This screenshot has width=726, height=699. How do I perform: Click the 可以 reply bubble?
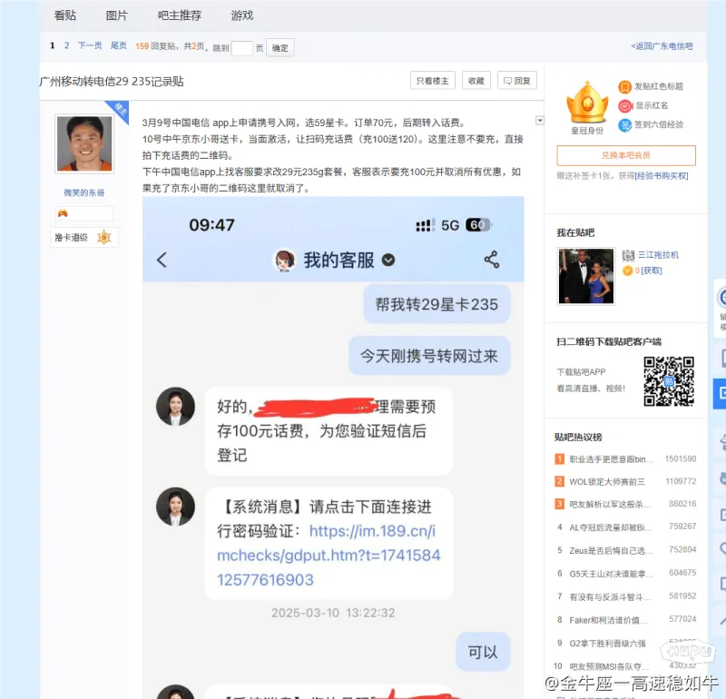coord(483,652)
